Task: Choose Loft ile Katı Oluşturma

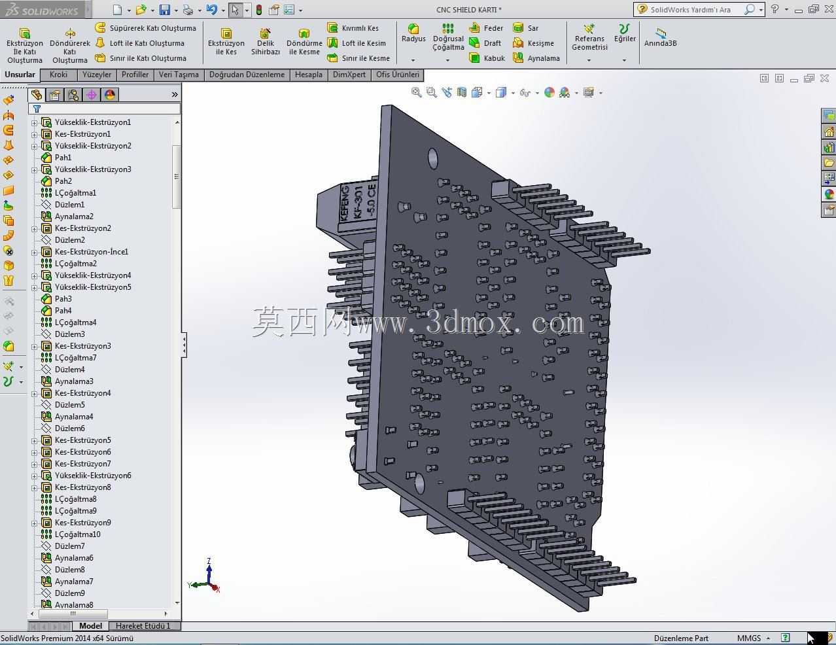Action: click(139, 43)
